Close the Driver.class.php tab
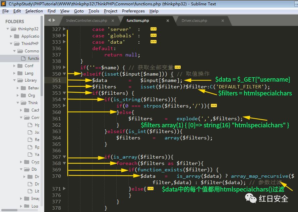The image size is (298, 212). coord(223,20)
